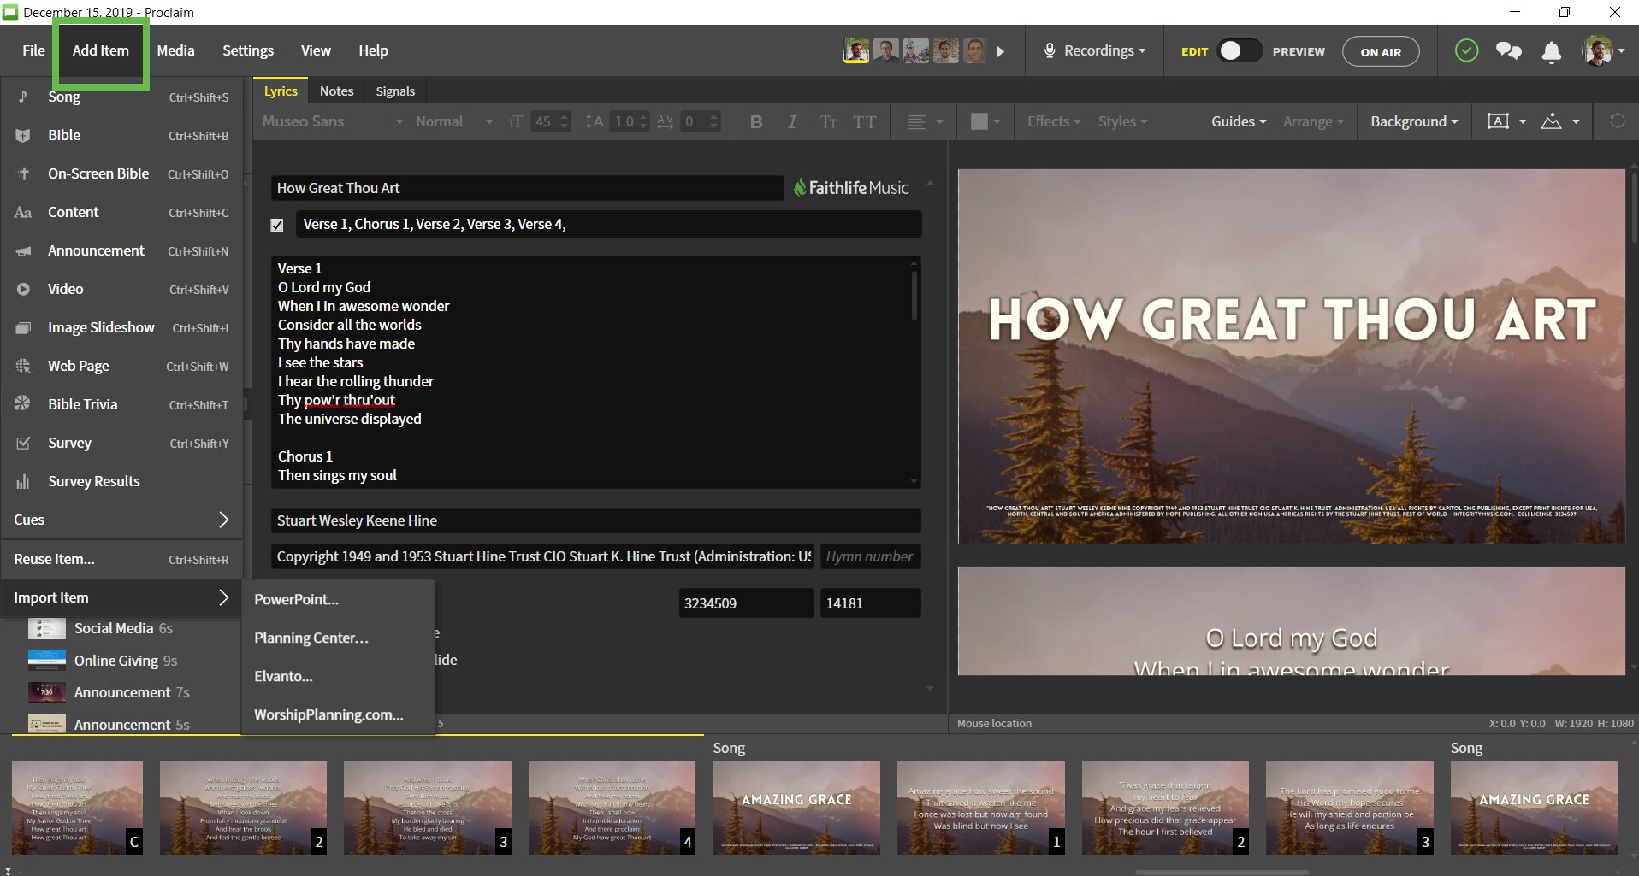1639x876 pixels.
Task: Click the CCLI number field 3234509
Action: click(746, 603)
